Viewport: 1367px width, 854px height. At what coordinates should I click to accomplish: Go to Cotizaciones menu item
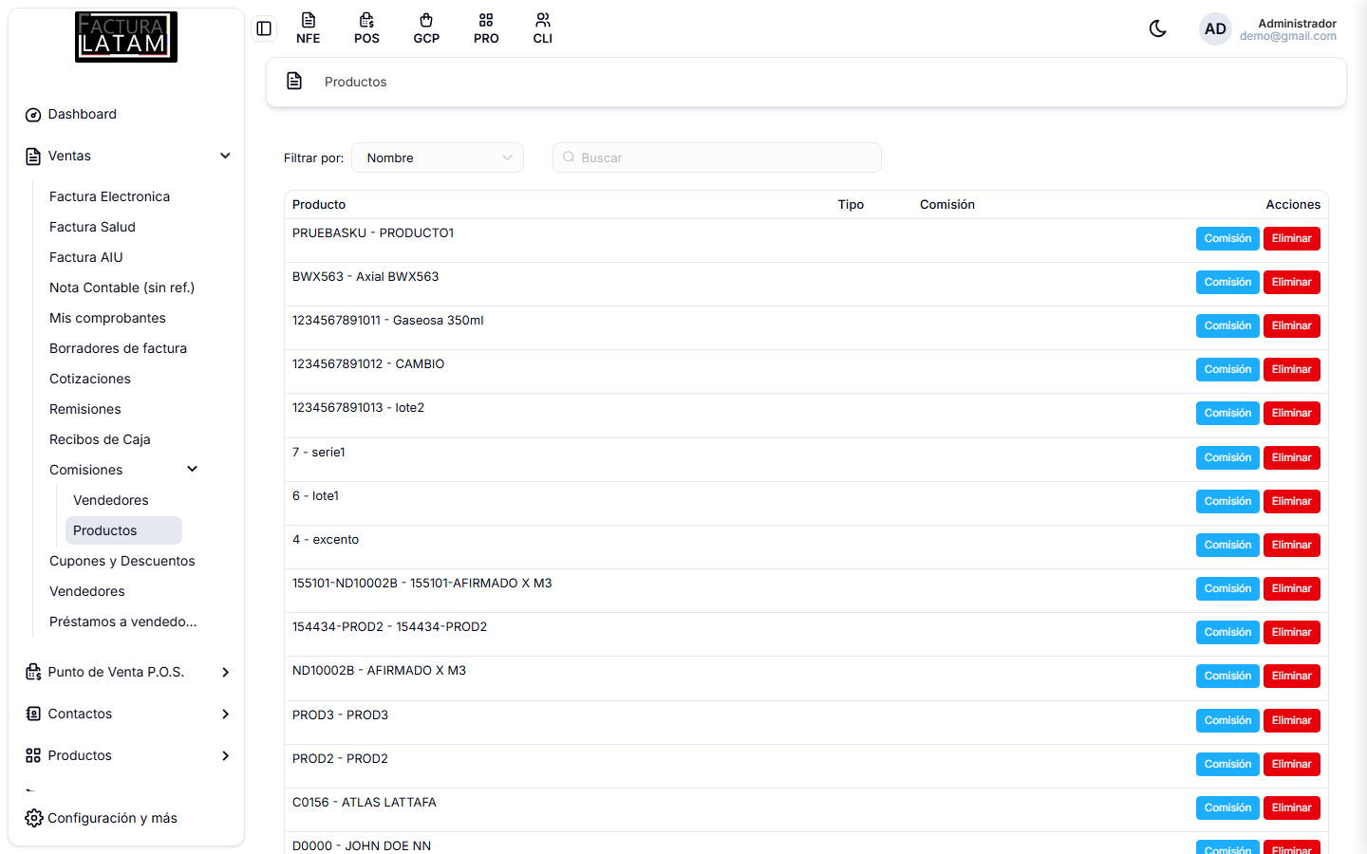90,379
